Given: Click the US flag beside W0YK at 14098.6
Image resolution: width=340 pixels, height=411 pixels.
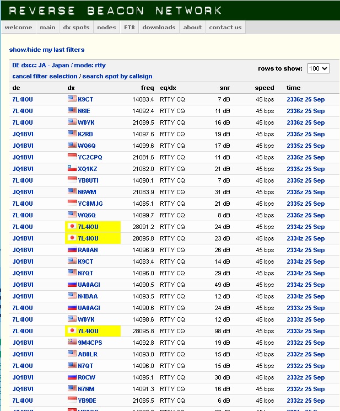Looking at the screenshot, I should 72,318.
